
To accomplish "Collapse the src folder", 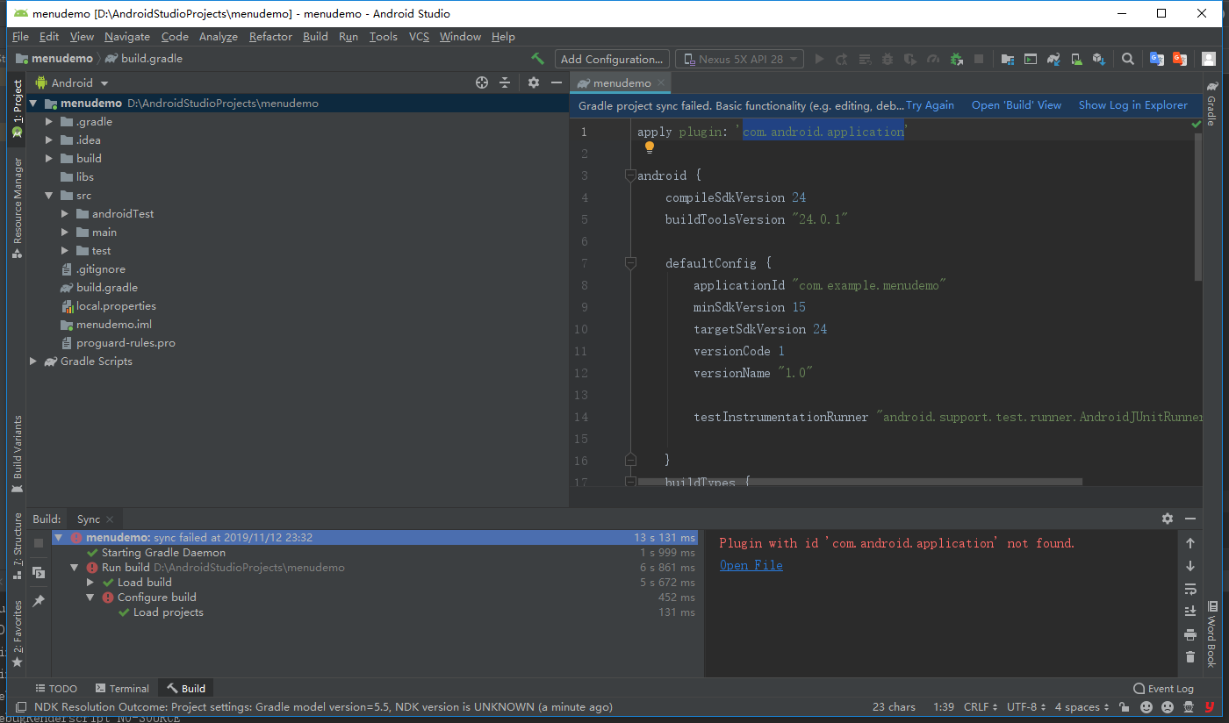I will 50,196.
